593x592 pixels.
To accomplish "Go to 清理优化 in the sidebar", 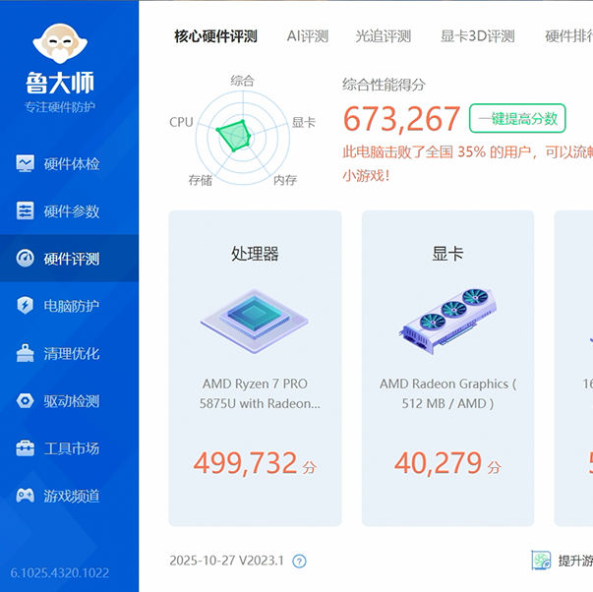I will pyautogui.click(x=71, y=354).
